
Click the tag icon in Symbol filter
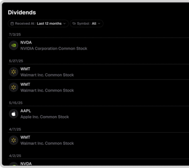[74, 24]
